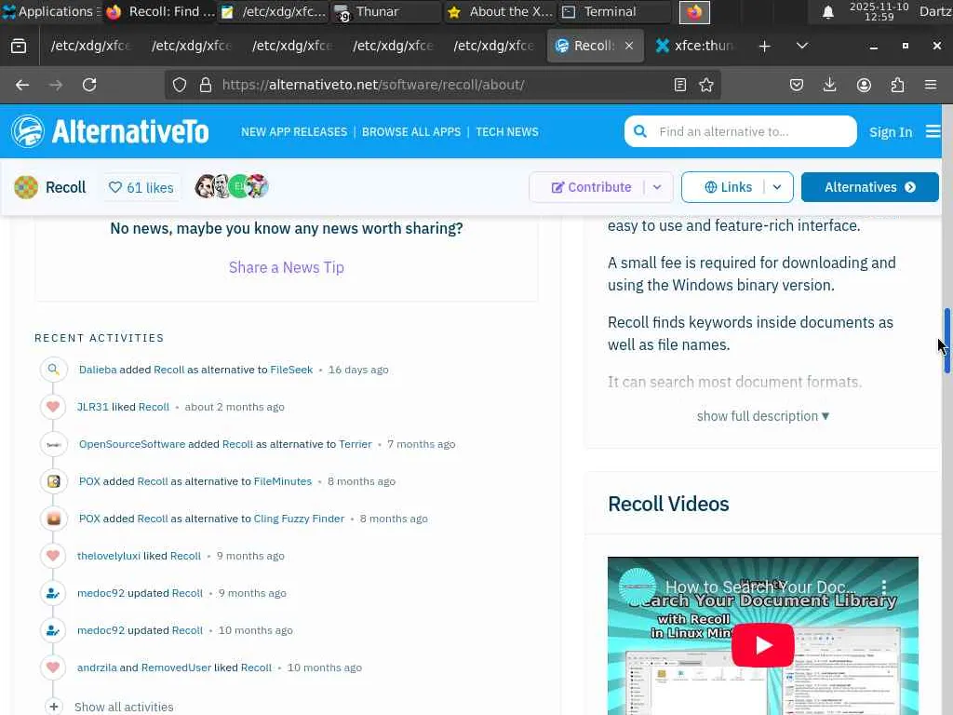
Task: Switch to the xfce:thunar browser tab
Action: pyautogui.click(x=694, y=47)
